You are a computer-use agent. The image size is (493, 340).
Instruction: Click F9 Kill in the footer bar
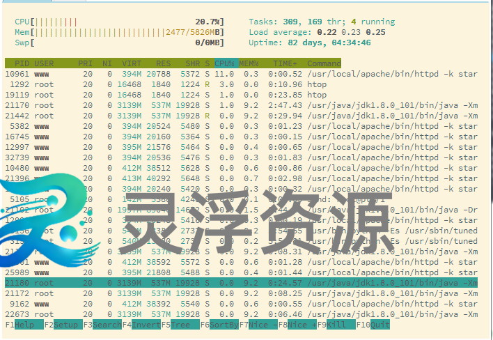click(336, 325)
